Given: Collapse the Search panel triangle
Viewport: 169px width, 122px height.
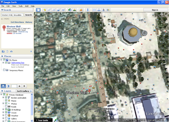Looking at the screenshot, I should (2, 10).
